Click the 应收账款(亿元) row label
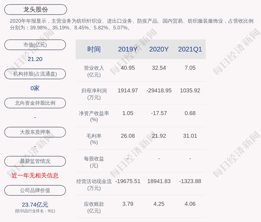Image resolution: width=261 pixels, height=222 pixels. point(94,207)
